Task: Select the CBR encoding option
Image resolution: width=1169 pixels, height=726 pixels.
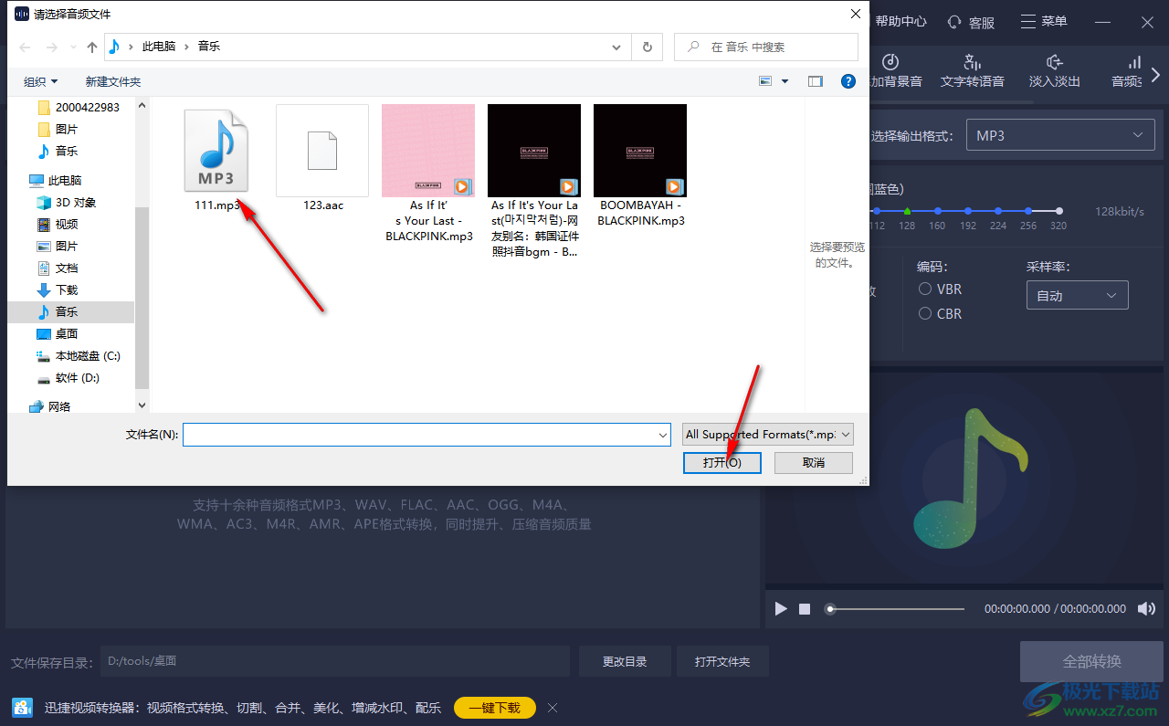Action: click(x=940, y=313)
